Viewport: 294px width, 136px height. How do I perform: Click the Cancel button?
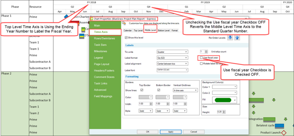194,132
